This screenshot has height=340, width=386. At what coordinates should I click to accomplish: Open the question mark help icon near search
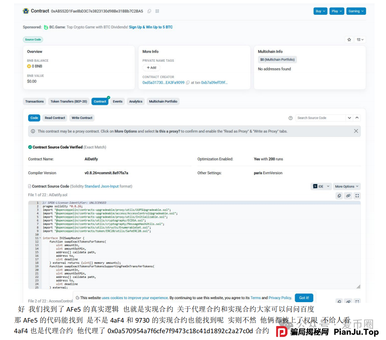pyautogui.click(x=290, y=118)
